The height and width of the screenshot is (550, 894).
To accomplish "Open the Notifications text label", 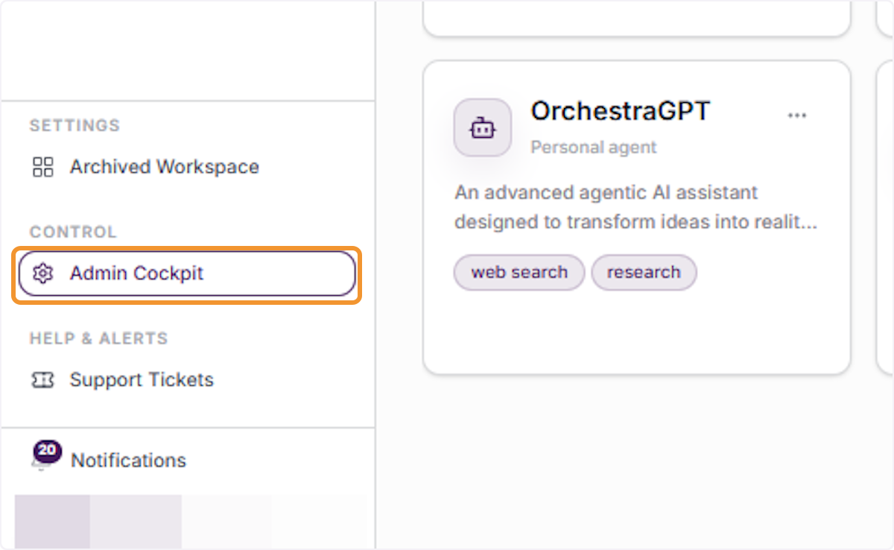I will [128, 461].
